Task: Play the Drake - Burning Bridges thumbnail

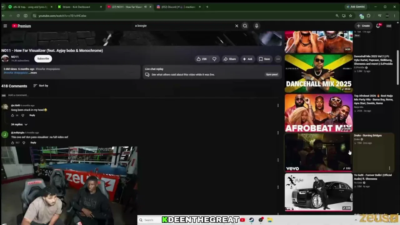Action: [x=318, y=152]
